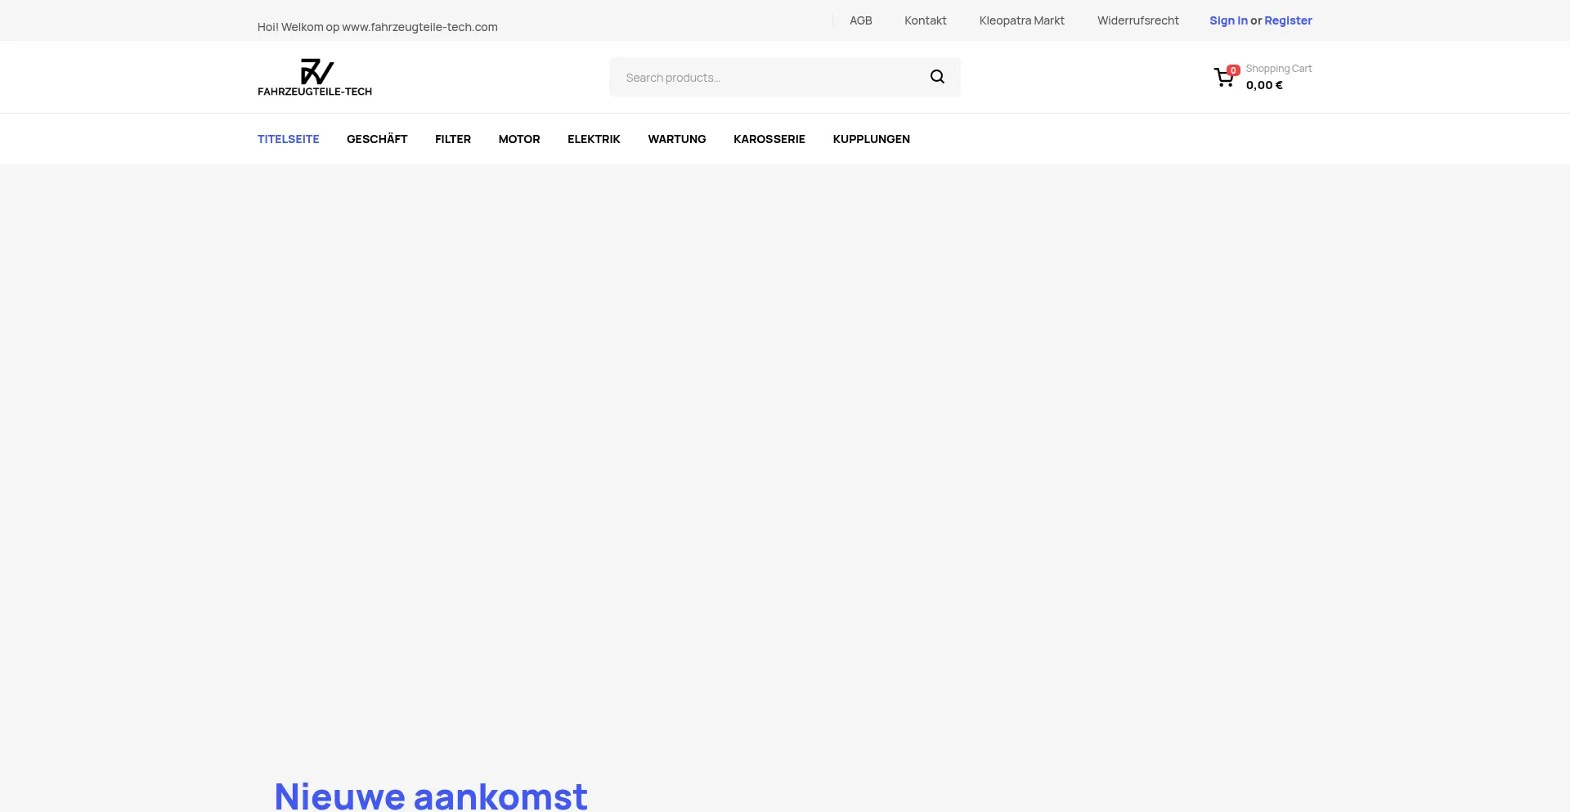1570x812 pixels.
Task: Click the Nieuwe aankomst heading
Action: tap(431, 796)
